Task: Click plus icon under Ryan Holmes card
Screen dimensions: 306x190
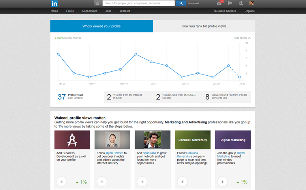Action: [101, 182]
